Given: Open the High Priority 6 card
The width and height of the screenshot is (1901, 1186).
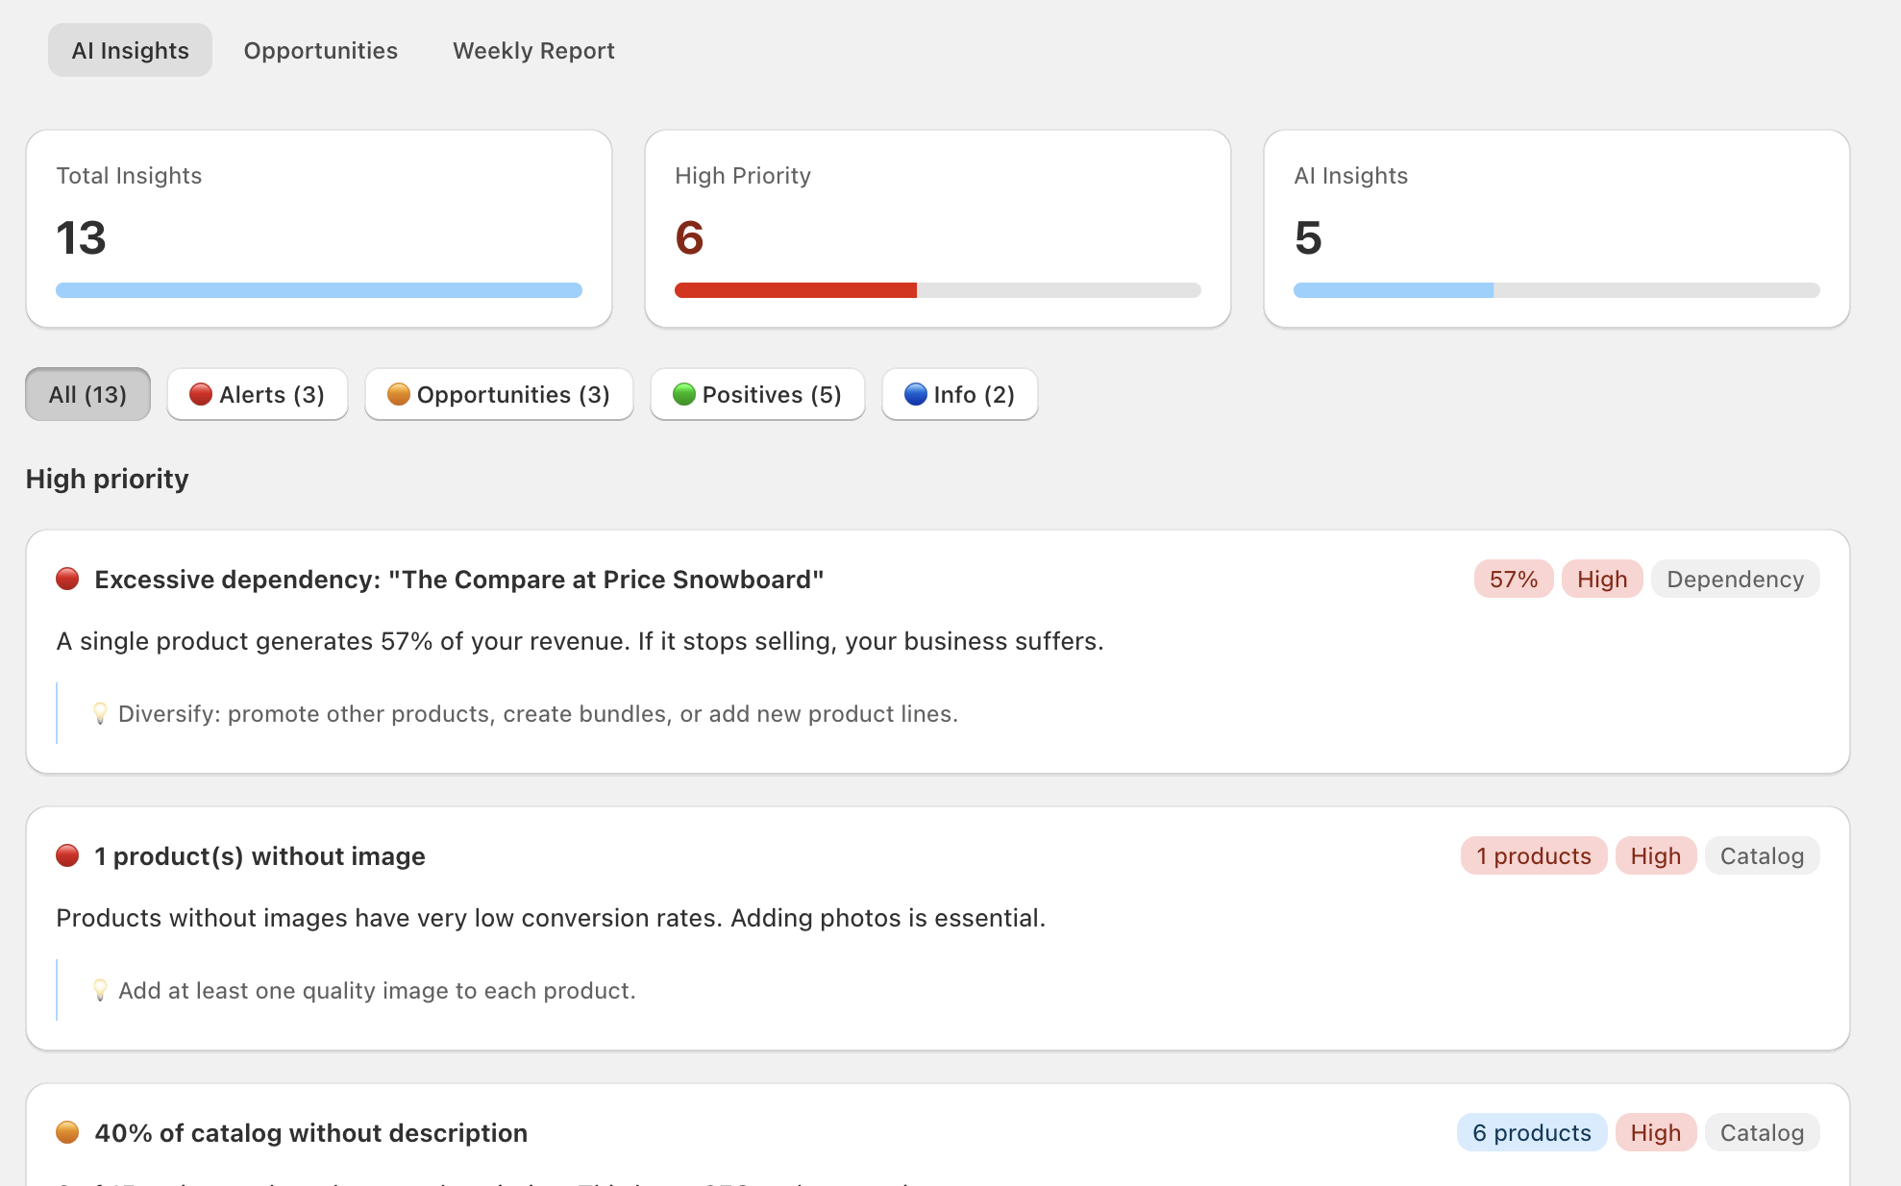Looking at the screenshot, I should click(x=938, y=229).
